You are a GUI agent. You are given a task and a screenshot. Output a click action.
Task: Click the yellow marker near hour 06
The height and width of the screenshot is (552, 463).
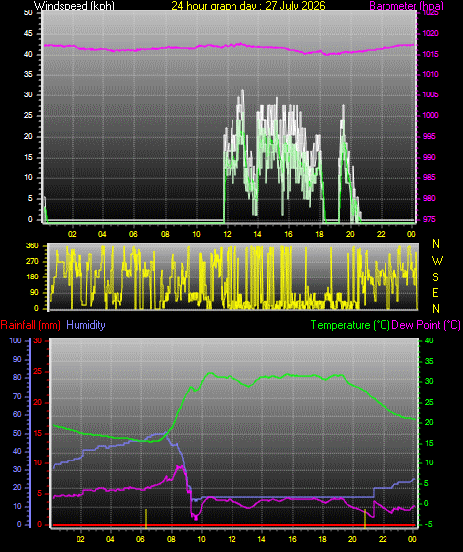pyautogui.click(x=145, y=518)
